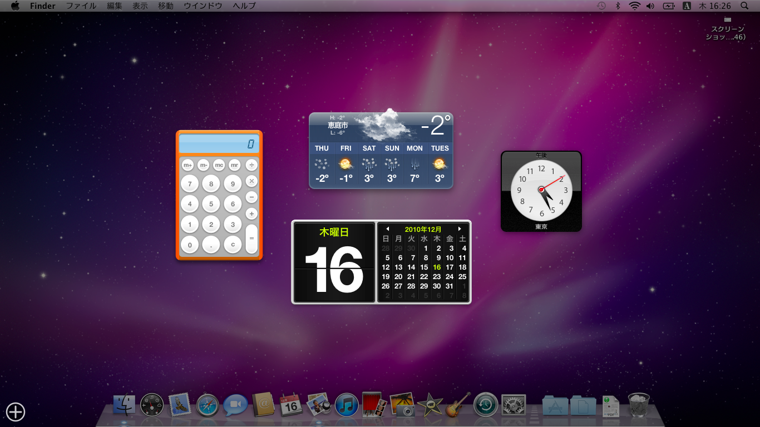Open iMovie star icon in Dock

coord(430,405)
